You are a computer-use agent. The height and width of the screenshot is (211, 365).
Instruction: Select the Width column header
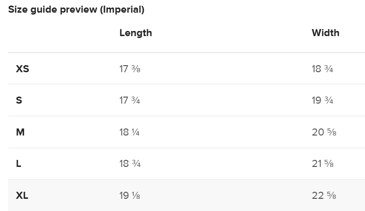coord(325,33)
